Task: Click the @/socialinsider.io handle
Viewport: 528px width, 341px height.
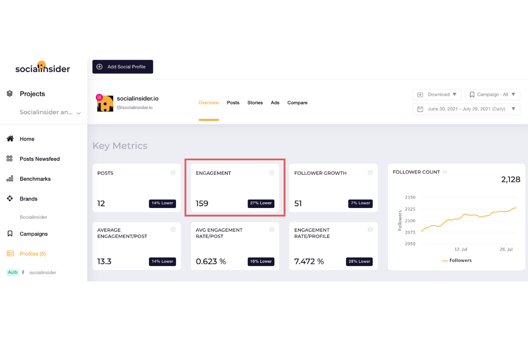Action: click(135, 107)
